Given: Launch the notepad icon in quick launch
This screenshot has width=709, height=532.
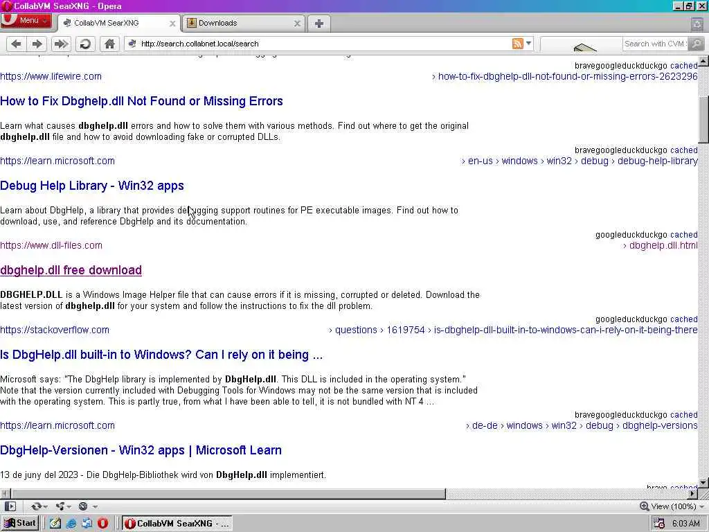Looking at the screenshot, I should coord(55,524).
